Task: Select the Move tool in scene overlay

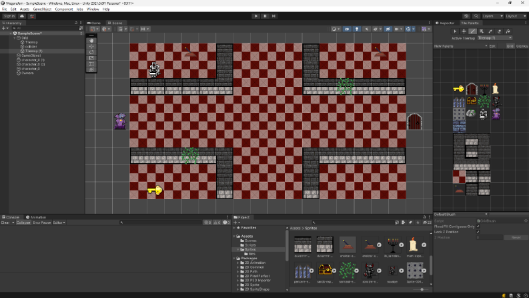Action: point(91,46)
